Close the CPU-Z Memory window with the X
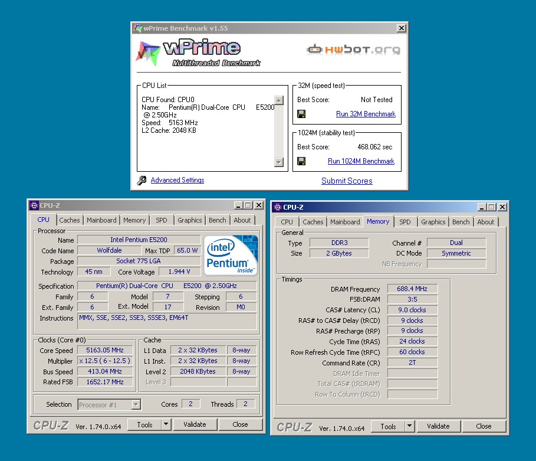Screen dimensions: 536x461 pyautogui.click(x=502, y=207)
